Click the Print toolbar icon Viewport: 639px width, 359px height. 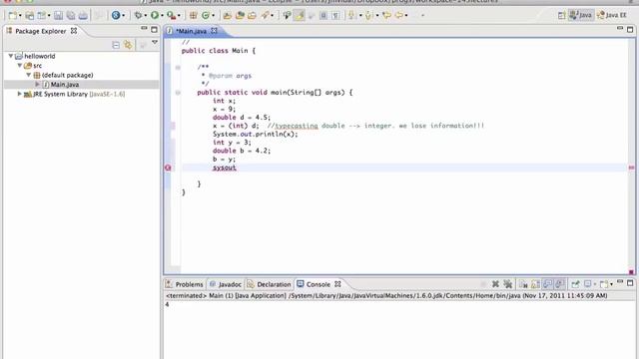click(x=83, y=16)
